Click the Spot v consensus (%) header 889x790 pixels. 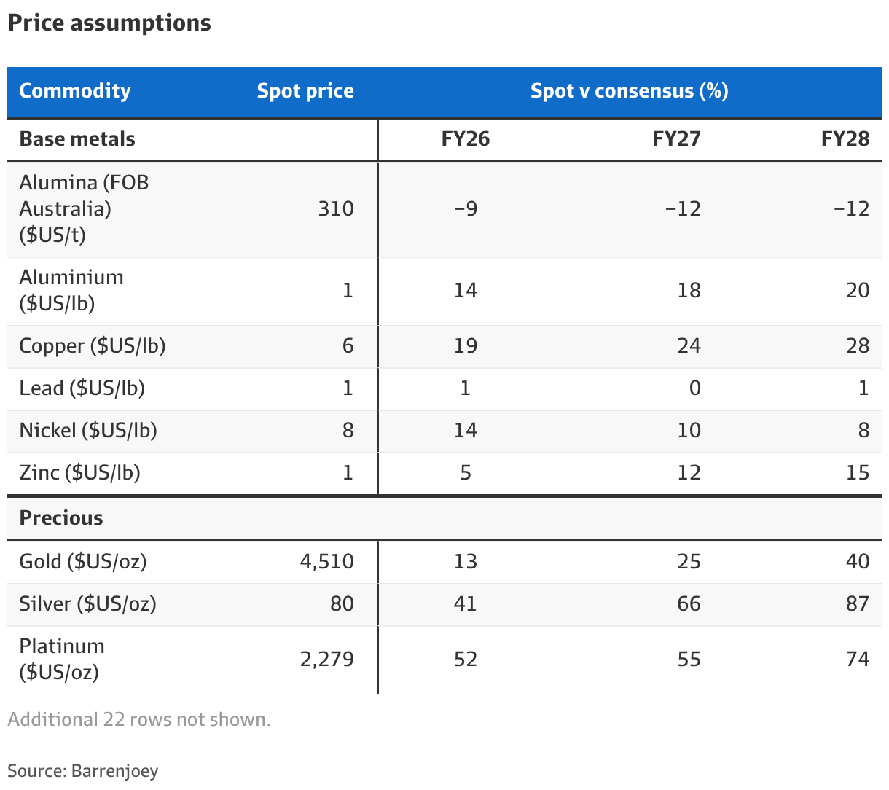(629, 91)
